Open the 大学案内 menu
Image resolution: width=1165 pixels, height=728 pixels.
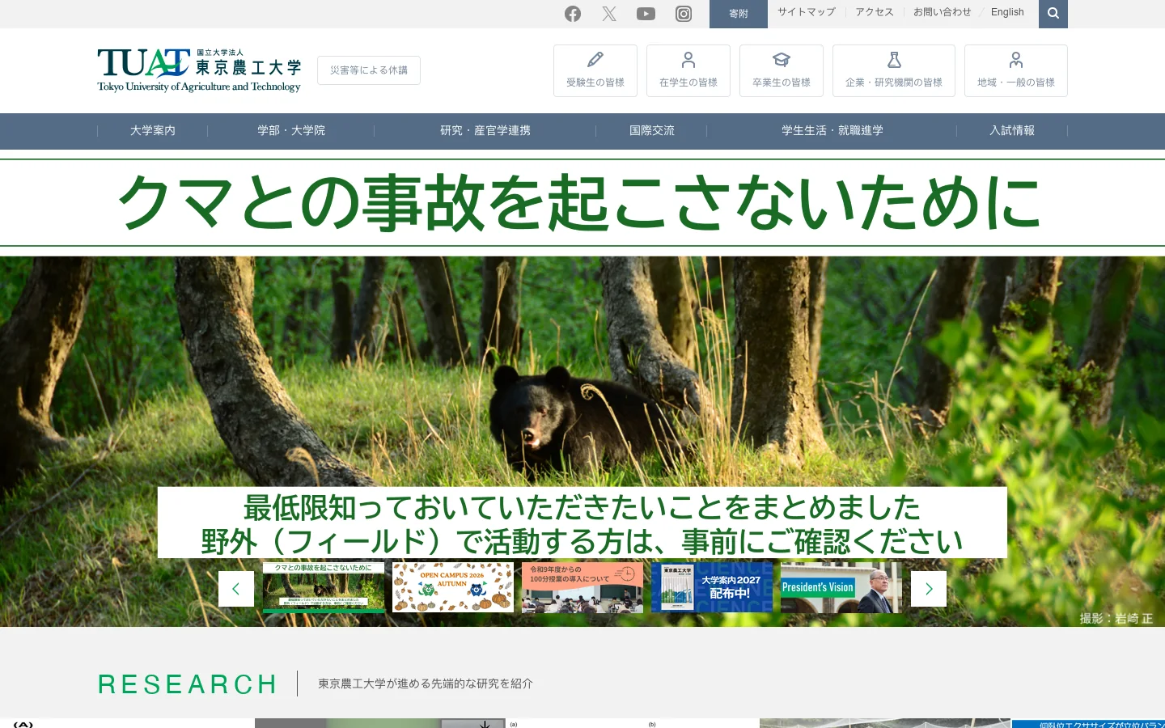point(153,130)
